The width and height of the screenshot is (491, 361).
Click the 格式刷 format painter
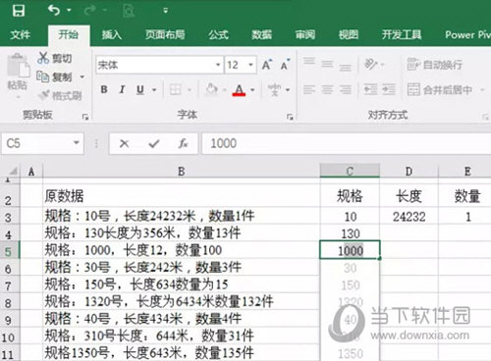pyautogui.click(x=60, y=95)
